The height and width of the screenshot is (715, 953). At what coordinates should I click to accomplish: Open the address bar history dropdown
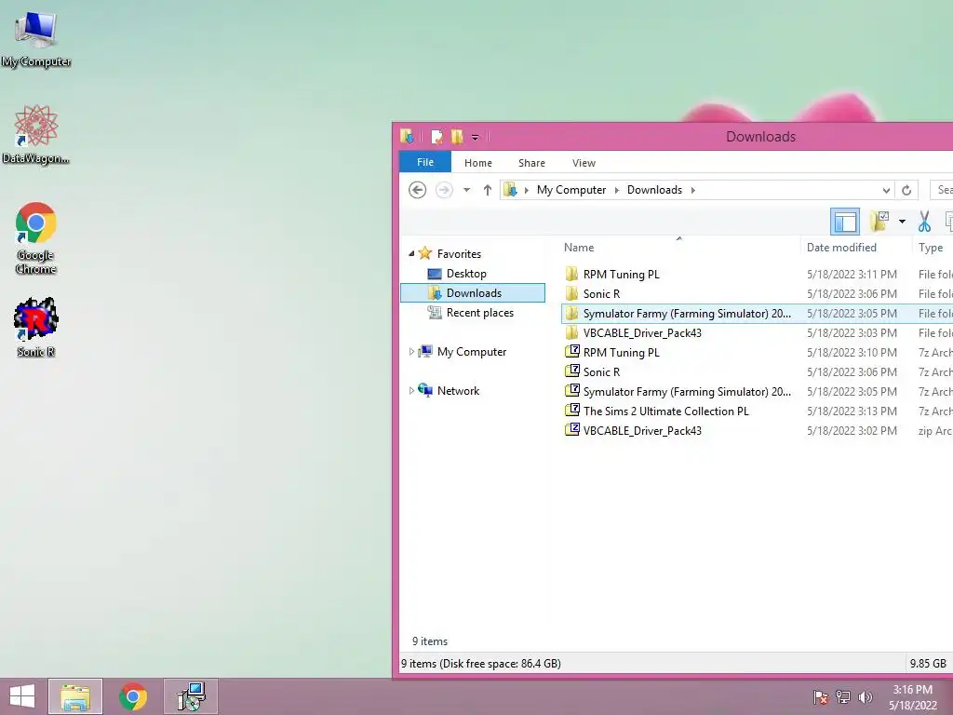pyautogui.click(x=886, y=190)
